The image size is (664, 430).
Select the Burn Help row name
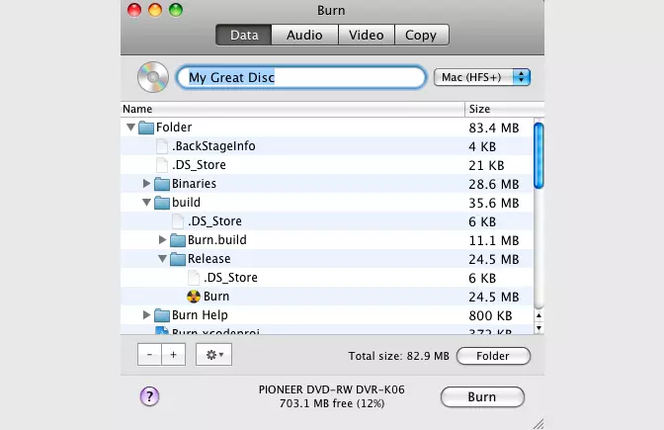click(200, 315)
